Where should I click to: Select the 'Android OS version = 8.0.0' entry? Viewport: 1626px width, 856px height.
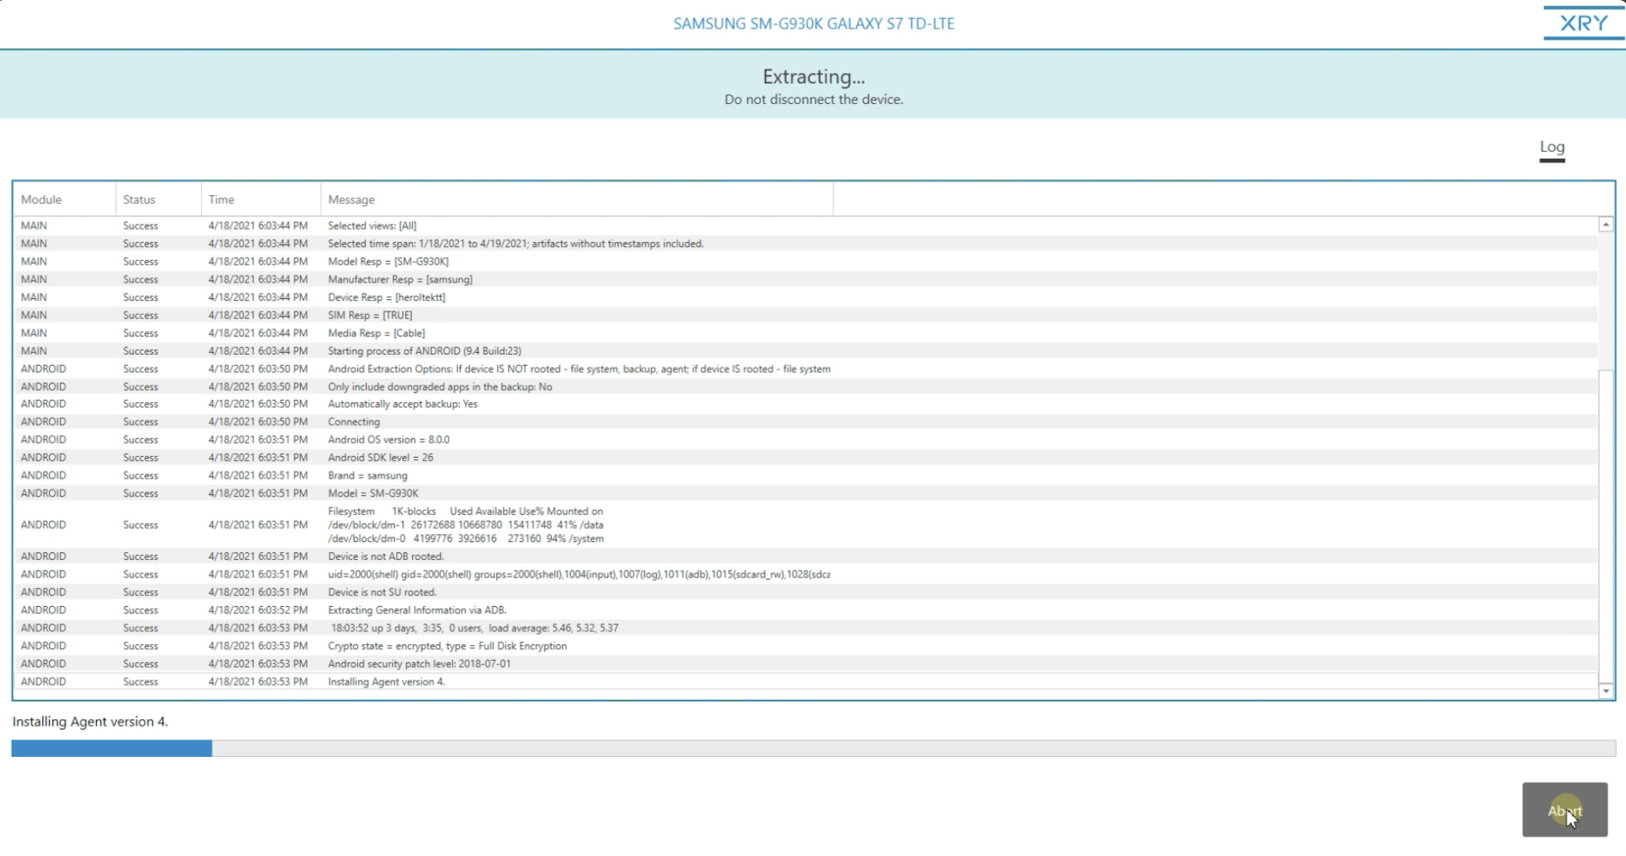tap(389, 439)
